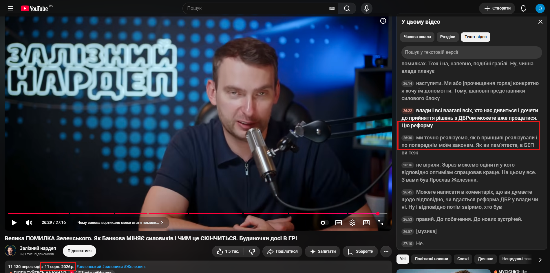Switch to theater mode
550x273 pixels.
tap(366, 223)
